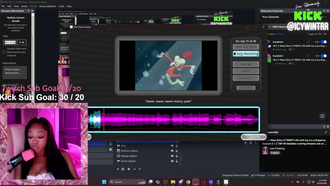Click the scenes panel gear icon
The height and width of the screenshot is (186, 330).
point(110,150)
